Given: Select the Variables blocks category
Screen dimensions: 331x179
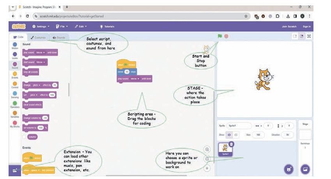Looking at the screenshot, I should pos(15,114).
